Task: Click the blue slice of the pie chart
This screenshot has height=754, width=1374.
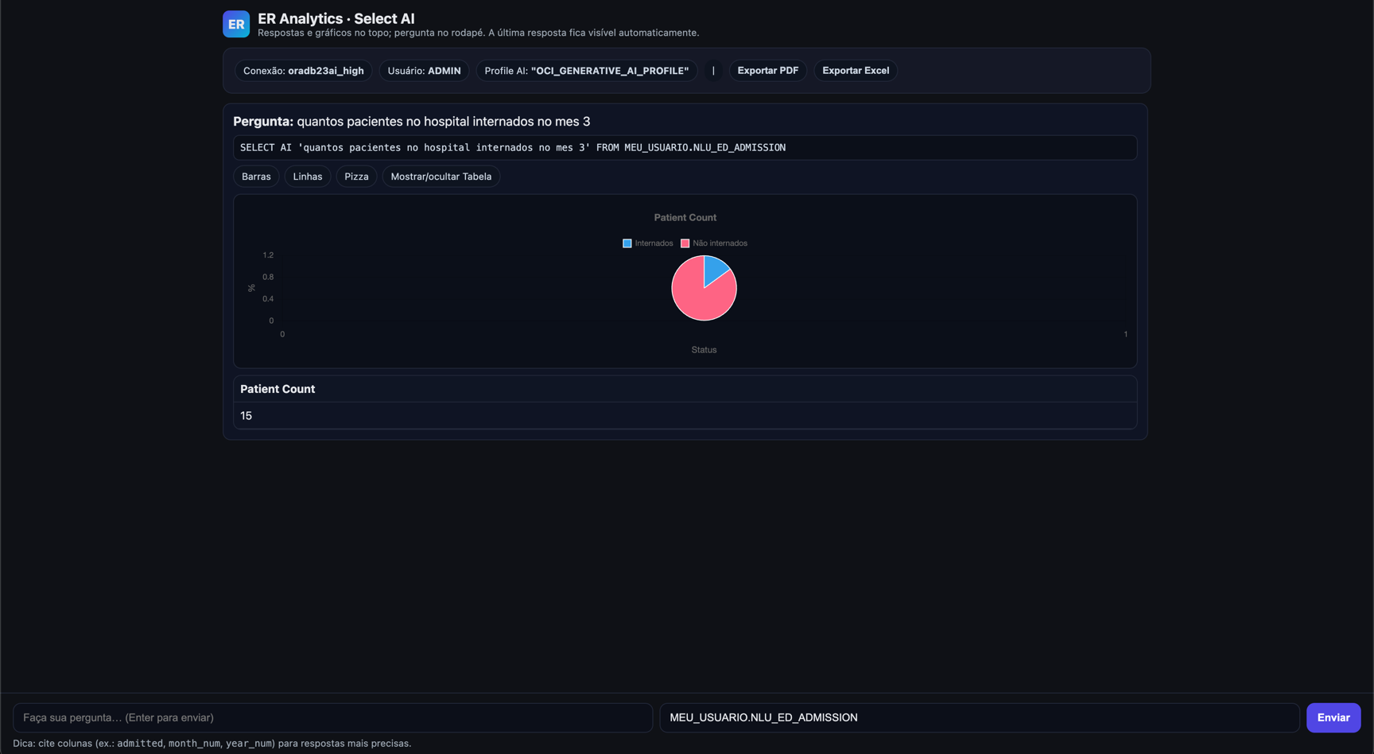Action: coord(714,270)
